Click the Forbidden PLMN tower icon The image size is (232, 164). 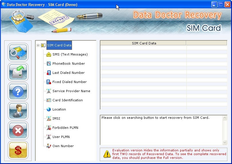pyautogui.click(x=49, y=128)
